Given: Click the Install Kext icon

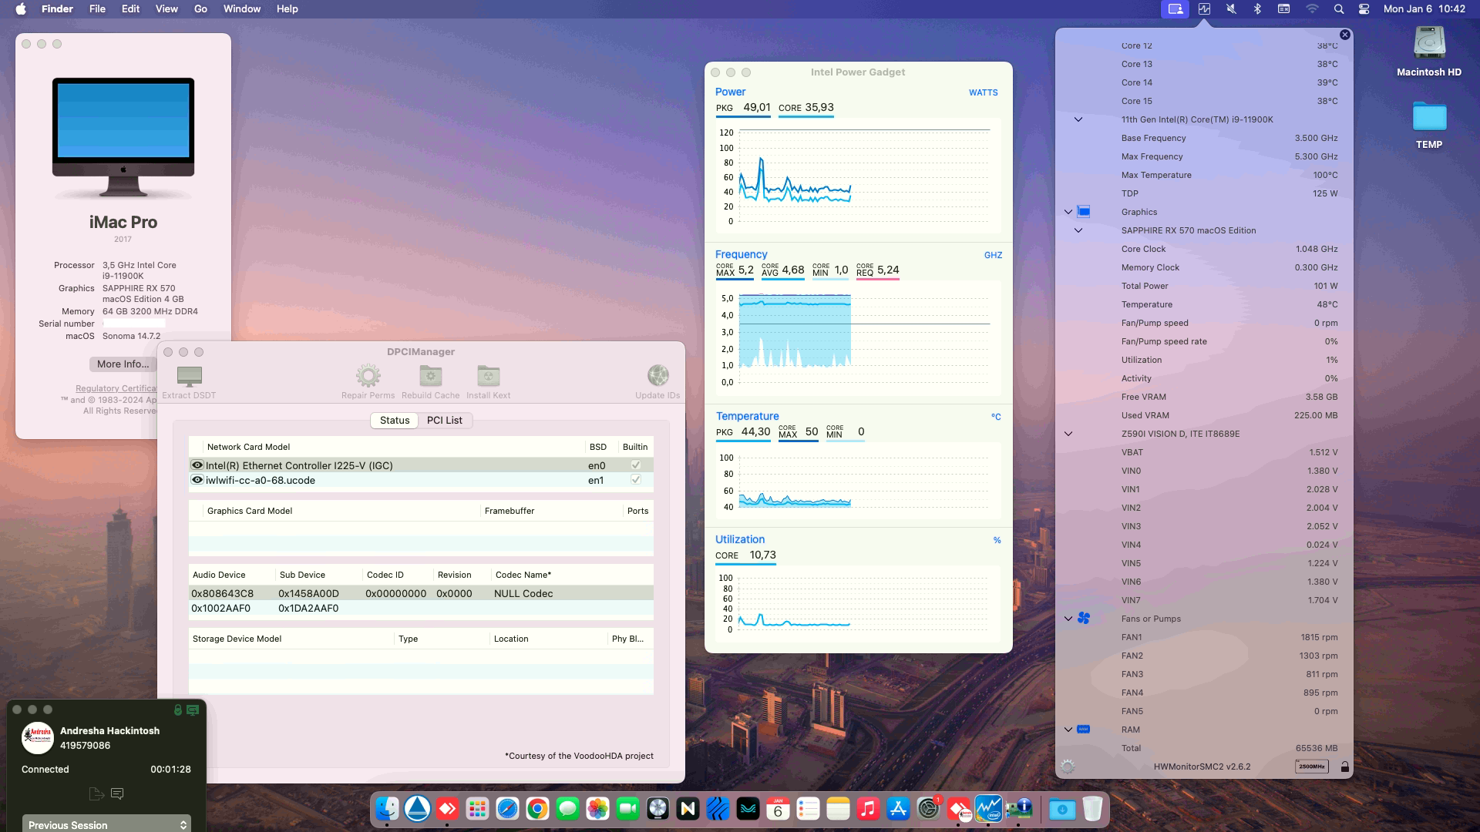Looking at the screenshot, I should 488,376.
